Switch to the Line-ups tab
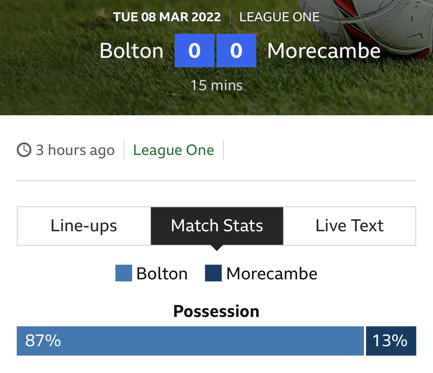This screenshot has height=373, width=433. (84, 226)
